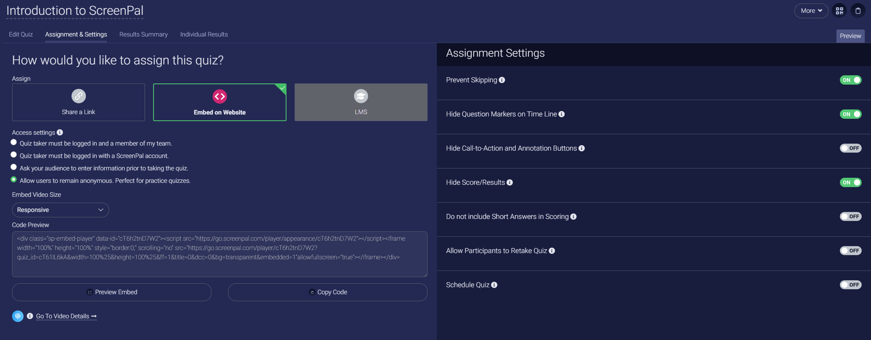Click info icon beside Allow Participants to Retake Quiz
Screen dimensions: 871x340
coord(552,251)
